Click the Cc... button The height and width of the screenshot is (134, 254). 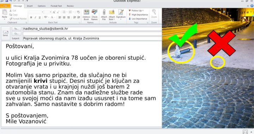click(x=16, y=33)
